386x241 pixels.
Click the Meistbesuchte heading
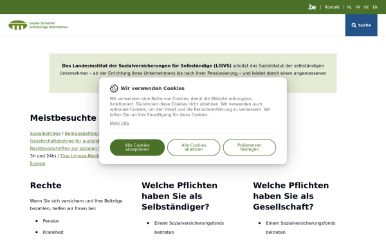(x=63, y=118)
